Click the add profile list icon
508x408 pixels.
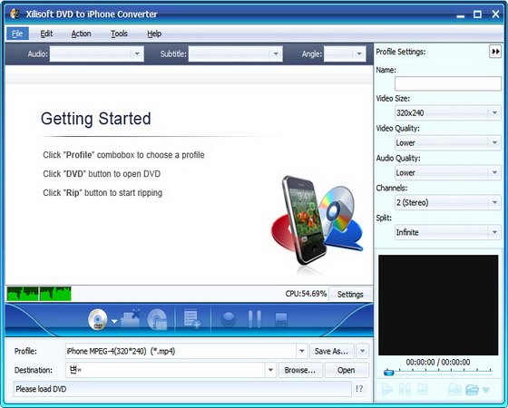pos(192,319)
